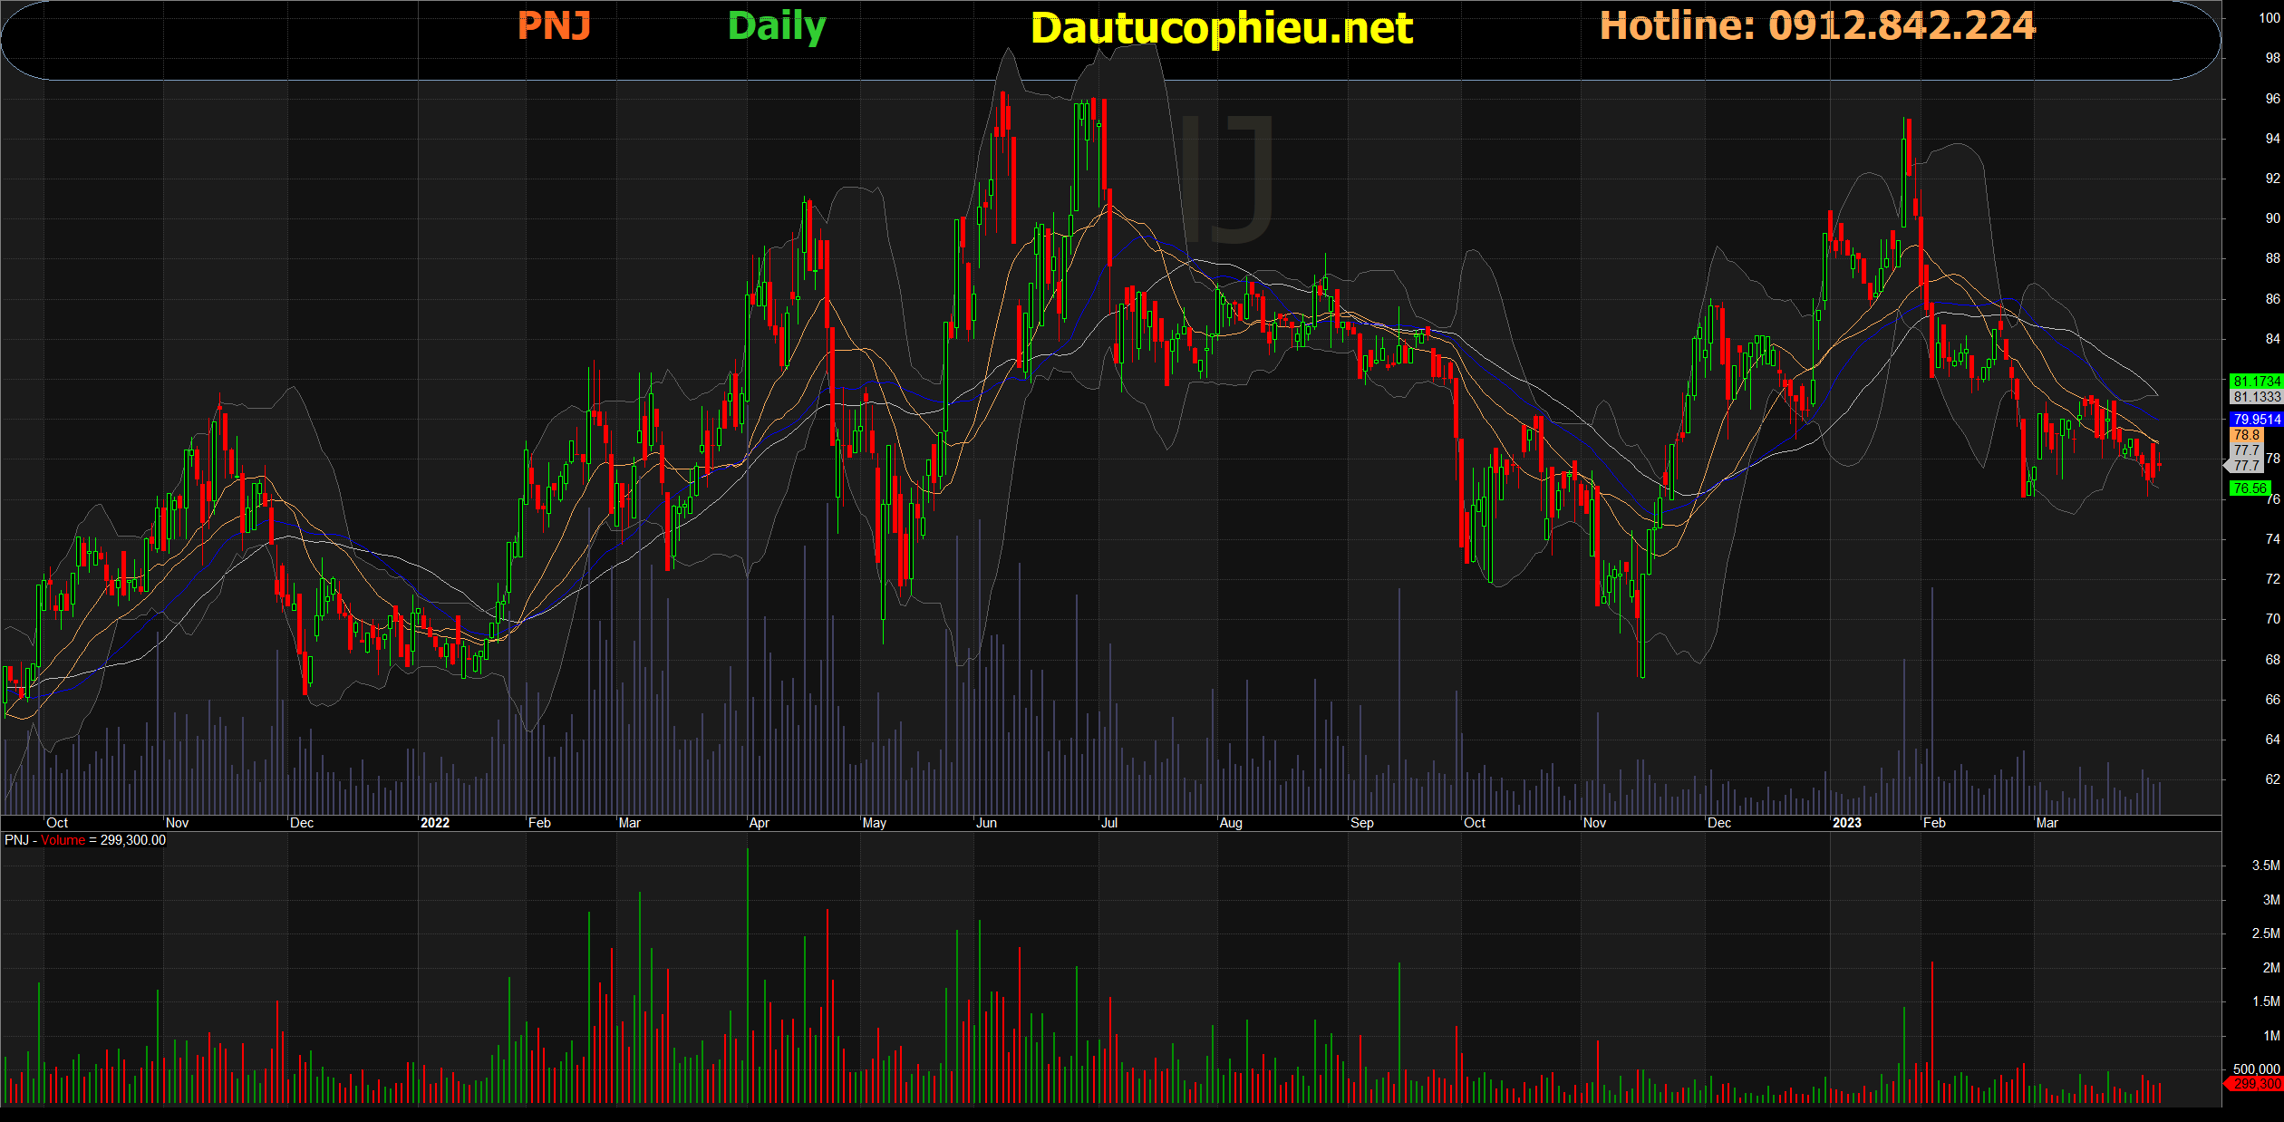Click the green 76.56 price marker

point(2250,488)
